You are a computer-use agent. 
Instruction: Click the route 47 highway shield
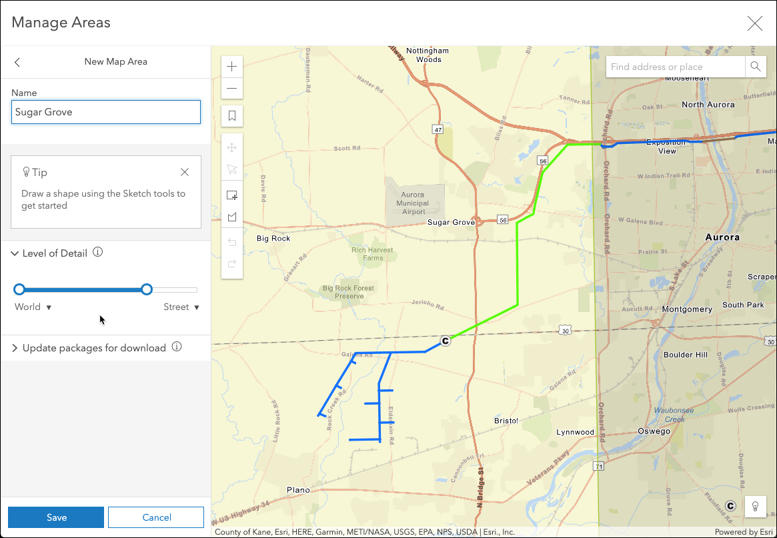(438, 130)
